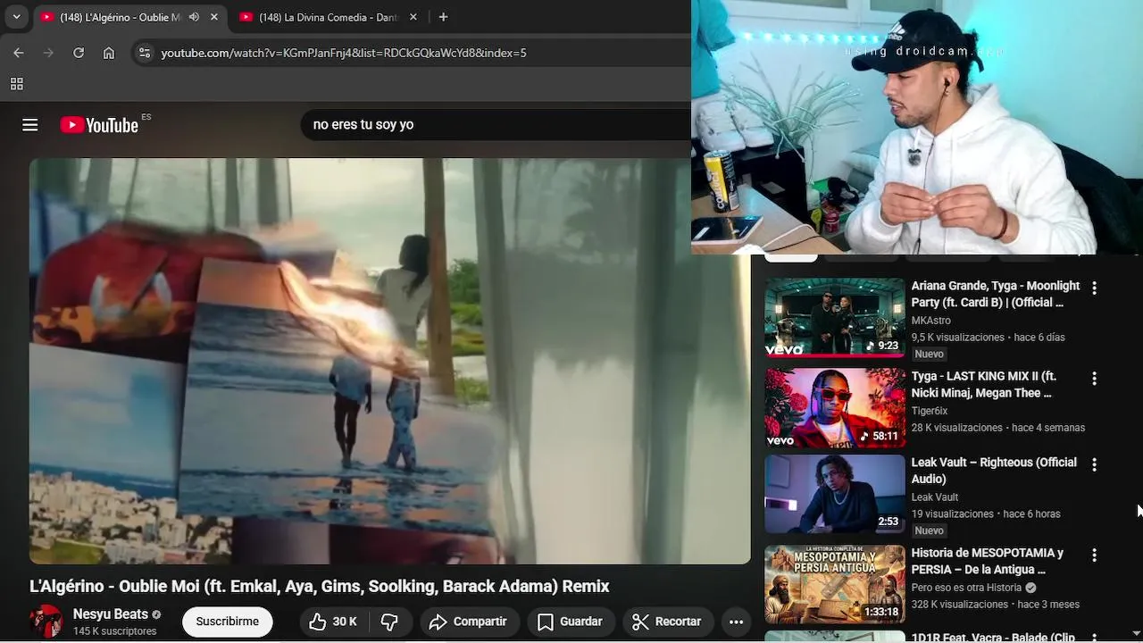Visit the MKAstro channel
Screen dimensions: 1143x643
click(930, 321)
